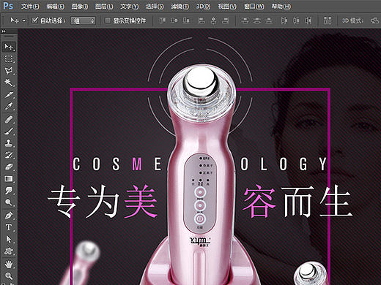The height and width of the screenshot is (285, 381).
Task: Toggle the 自动选择 auto-select checkbox
Action: pos(35,20)
